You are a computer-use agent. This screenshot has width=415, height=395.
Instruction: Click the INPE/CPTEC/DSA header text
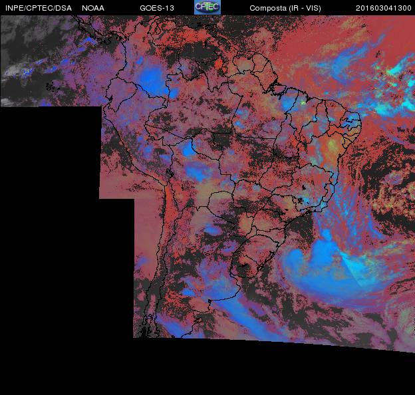click(x=38, y=8)
